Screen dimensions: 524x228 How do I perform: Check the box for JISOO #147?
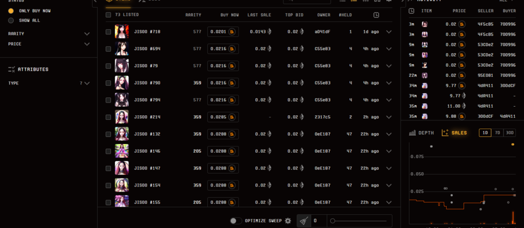click(x=108, y=169)
